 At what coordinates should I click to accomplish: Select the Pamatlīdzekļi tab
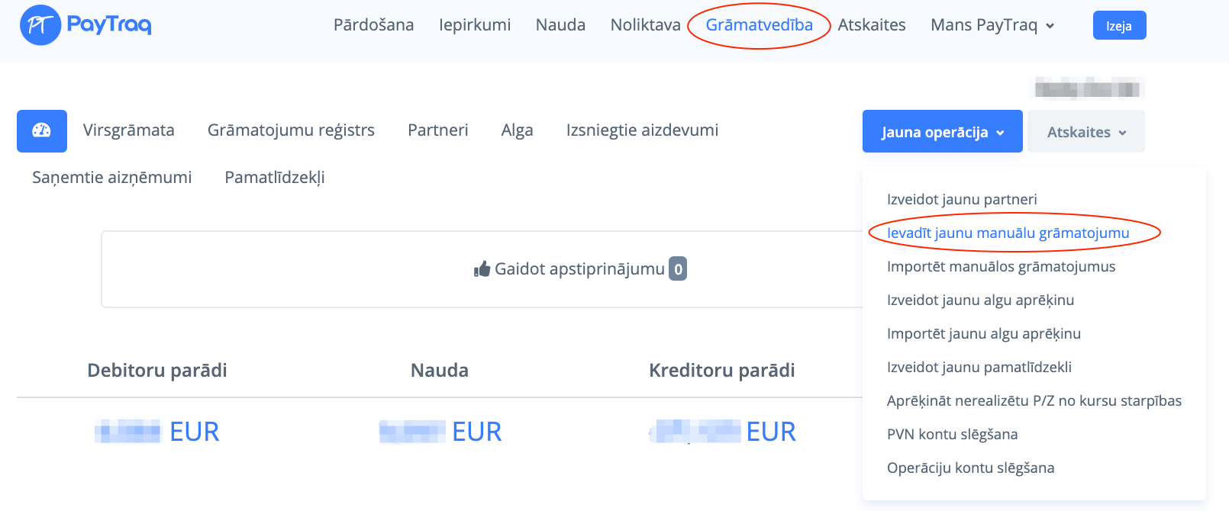tap(275, 178)
